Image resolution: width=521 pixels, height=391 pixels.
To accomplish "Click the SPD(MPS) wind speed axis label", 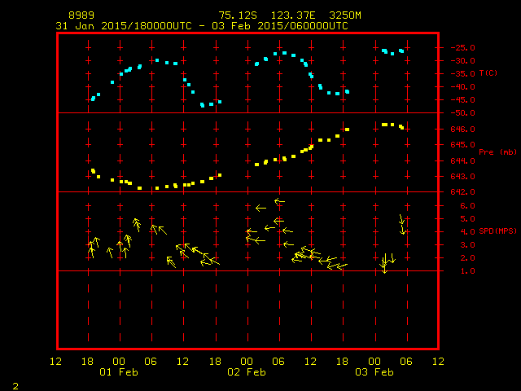I will click(497, 231).
